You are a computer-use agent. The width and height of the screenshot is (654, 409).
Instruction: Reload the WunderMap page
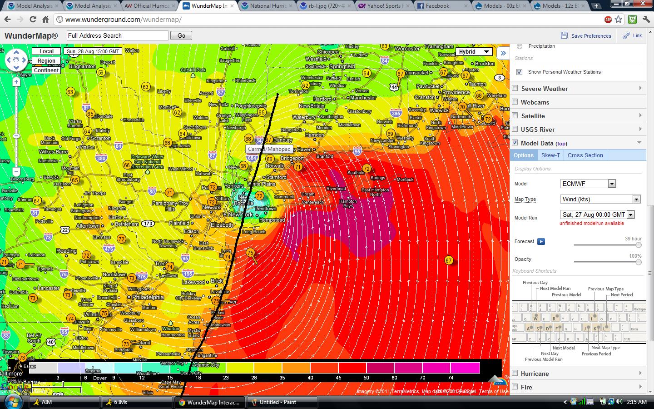[x=33, y=20]
